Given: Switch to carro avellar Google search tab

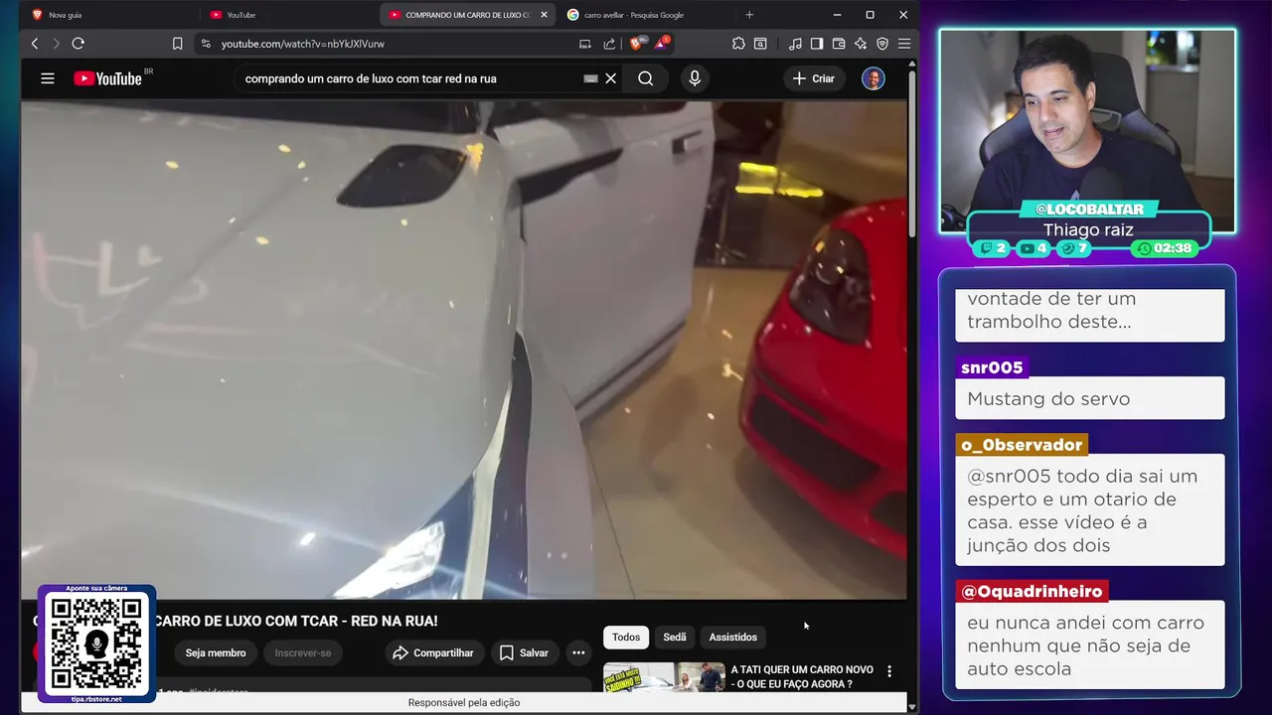Looking at the screenshot, I should [646, 15].
